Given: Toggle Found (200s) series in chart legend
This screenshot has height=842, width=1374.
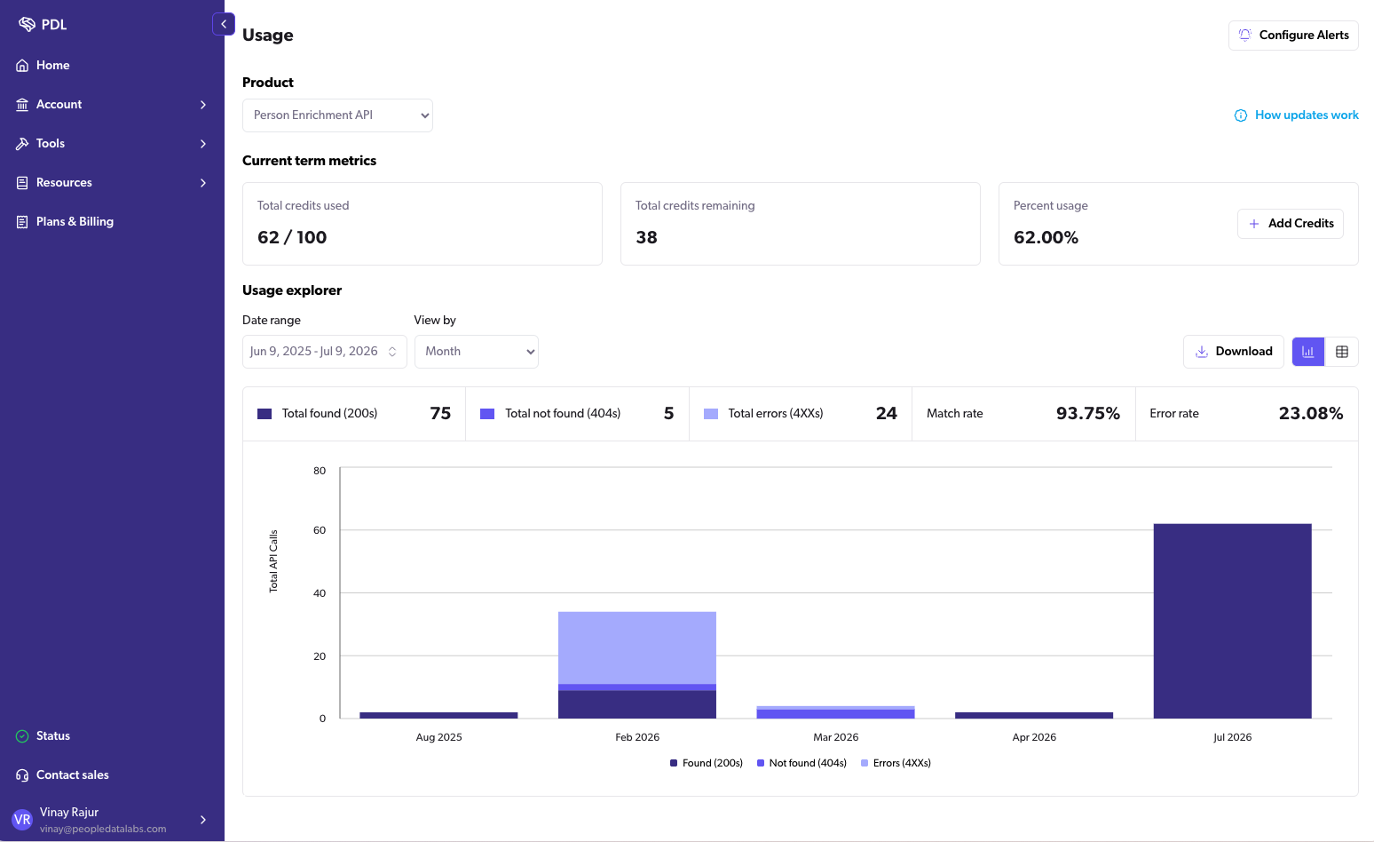Looking at the screenshot, I should click(x=707, y=763).
